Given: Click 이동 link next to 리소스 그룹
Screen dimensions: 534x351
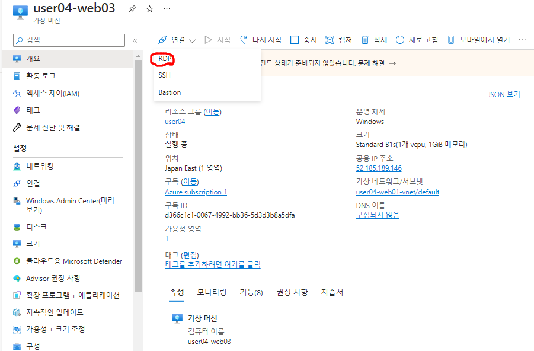Looking at the screenshot, I should tap(213, 111).
